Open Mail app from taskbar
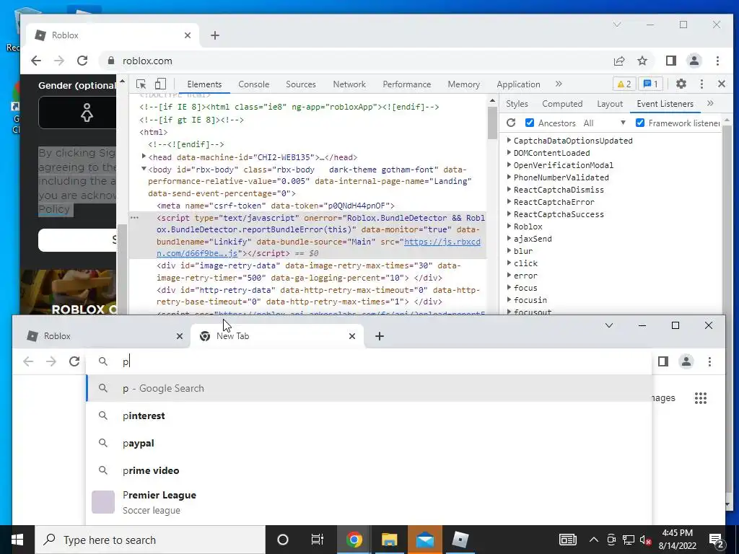Viewport: 739px width, 554px height. (x=424, y=540)
